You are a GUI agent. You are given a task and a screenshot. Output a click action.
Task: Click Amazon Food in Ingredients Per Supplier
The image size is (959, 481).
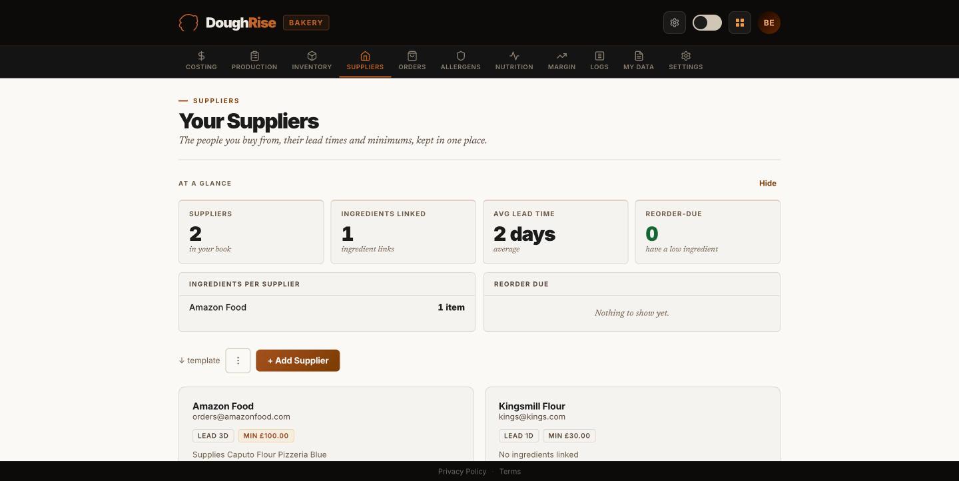pyautogui.click(x=218, y=307)
